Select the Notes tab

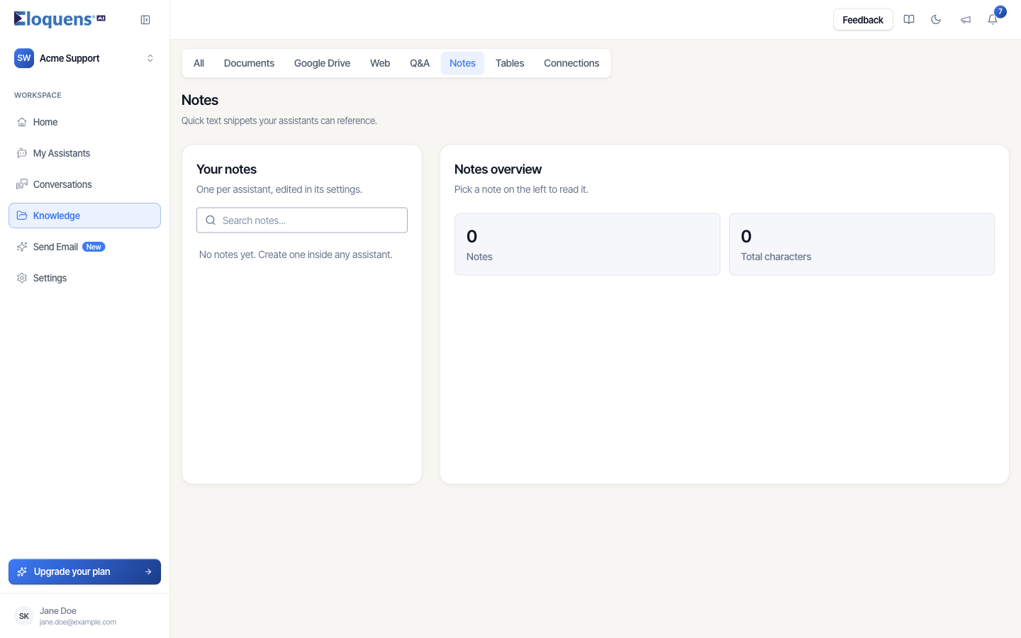(x=462, y=63)
